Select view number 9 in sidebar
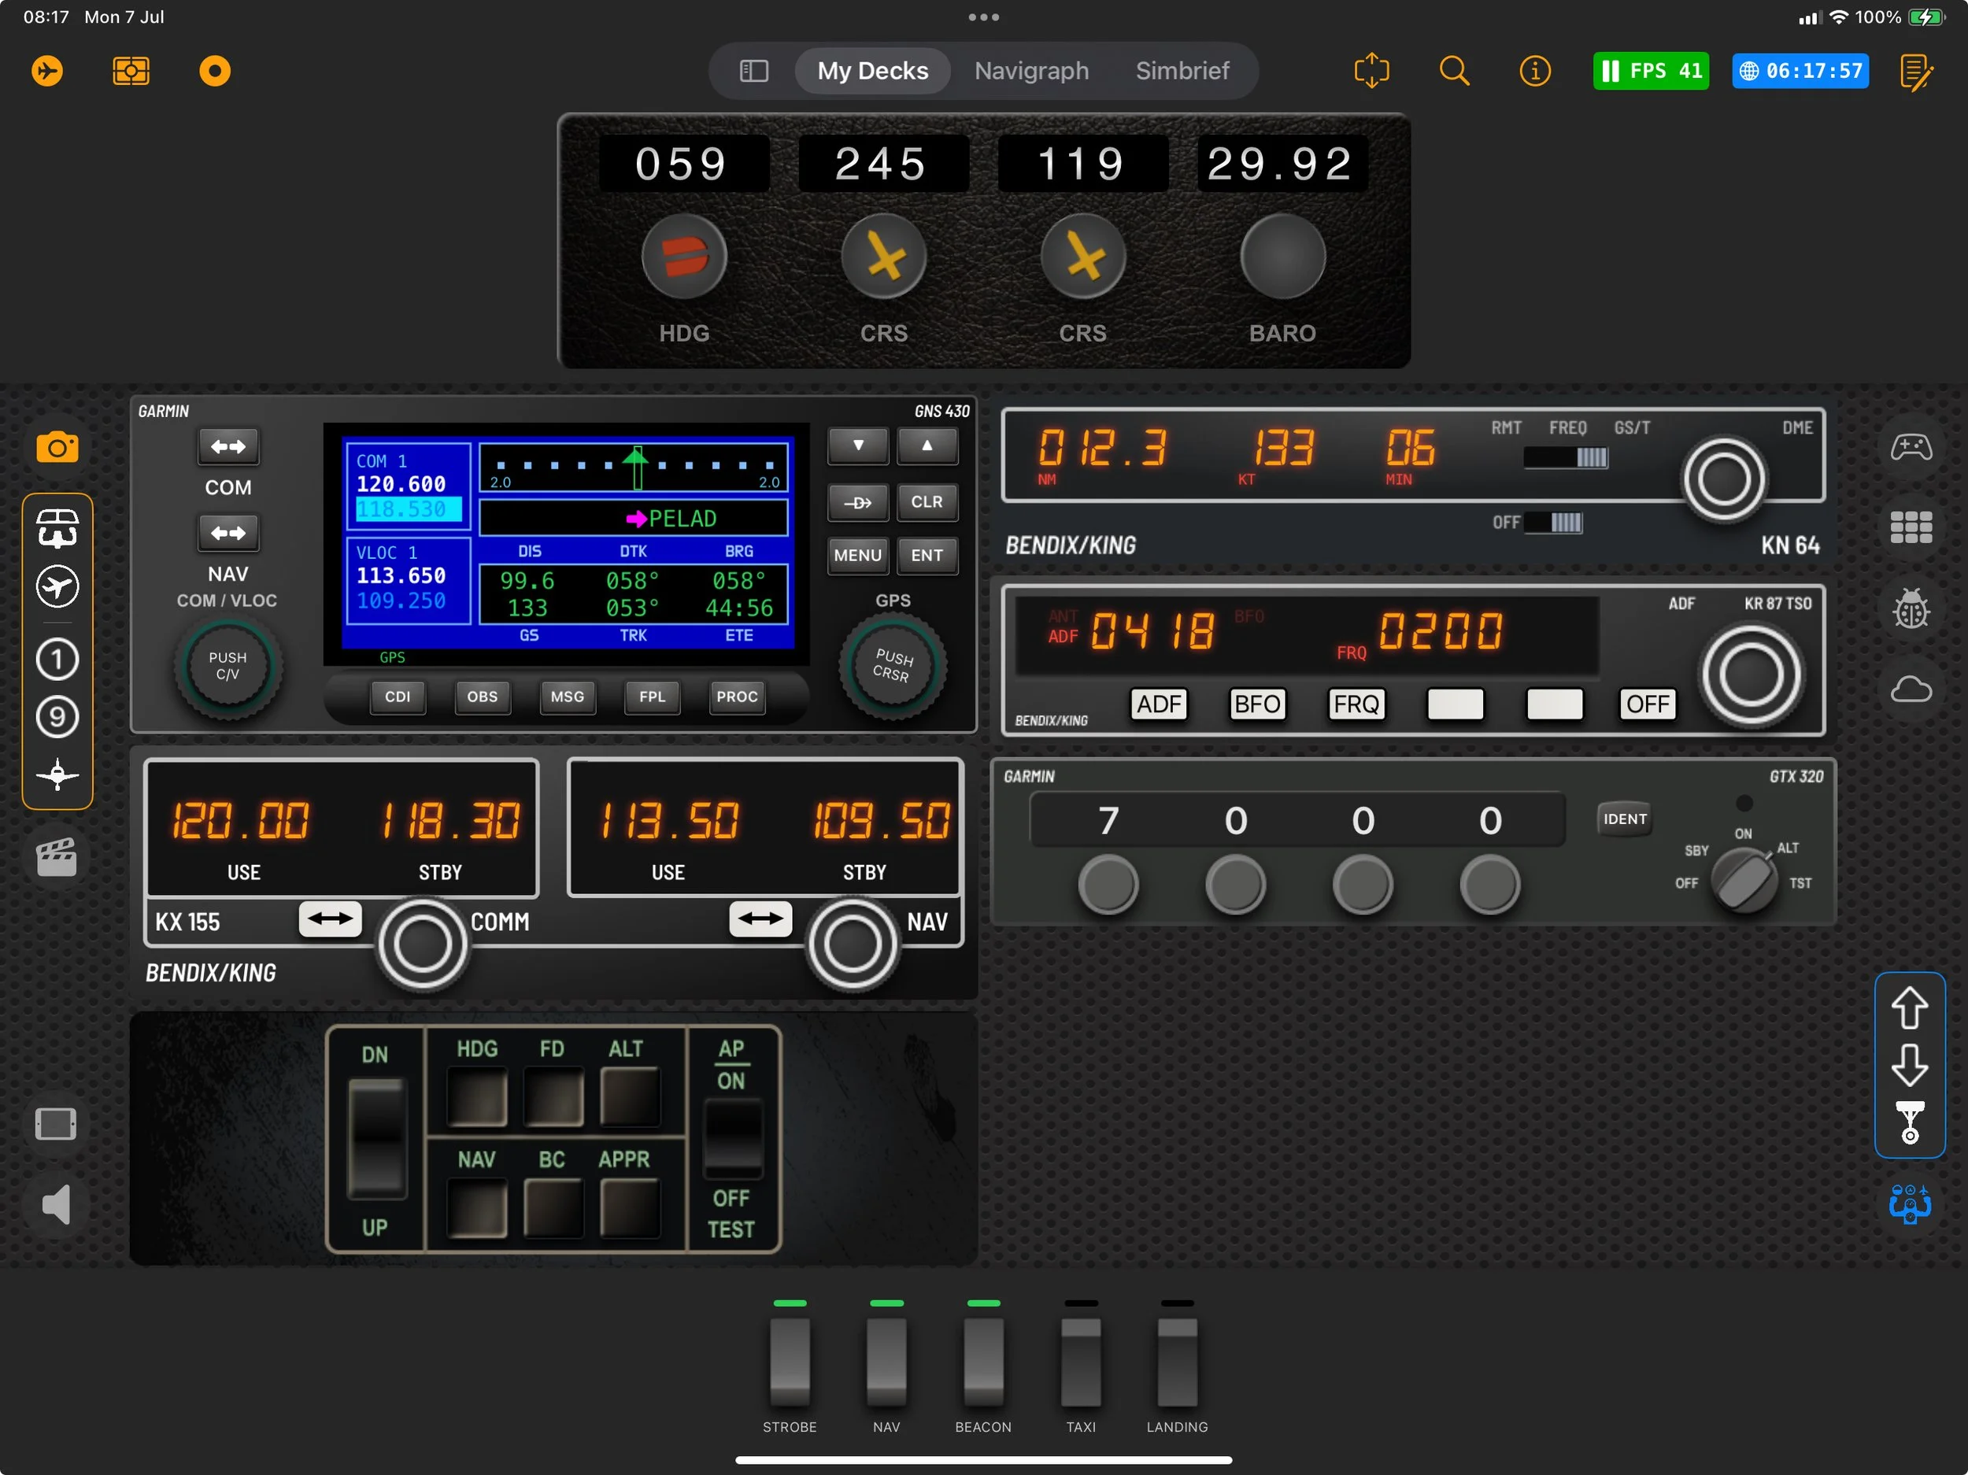 pos(57,717)
